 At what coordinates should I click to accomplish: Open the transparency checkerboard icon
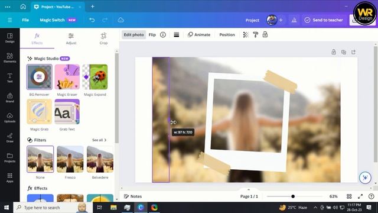pyautogui.click(x=246, y=35)
